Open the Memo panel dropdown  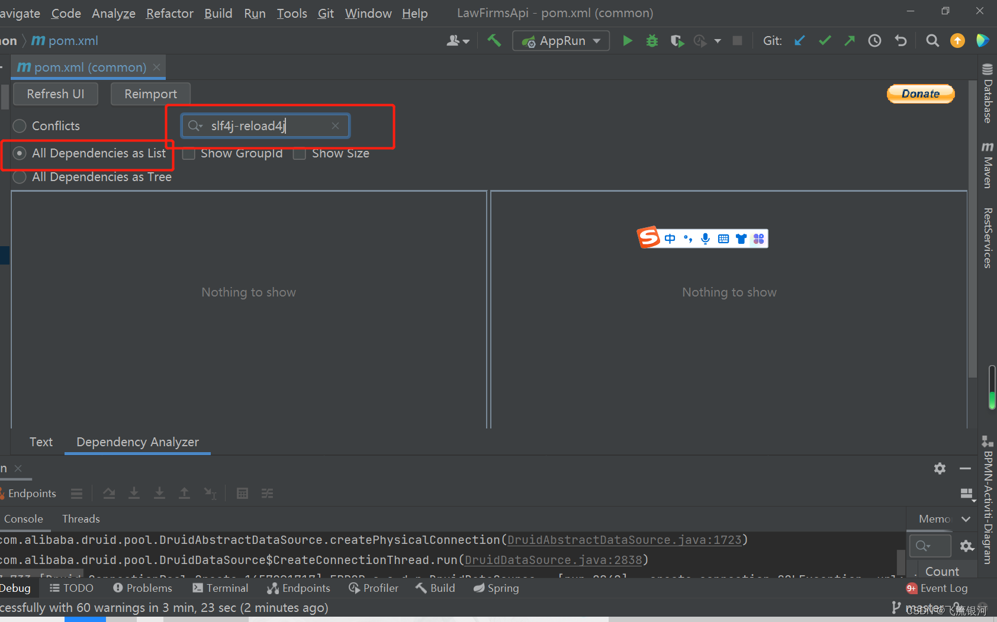[964, 518]
